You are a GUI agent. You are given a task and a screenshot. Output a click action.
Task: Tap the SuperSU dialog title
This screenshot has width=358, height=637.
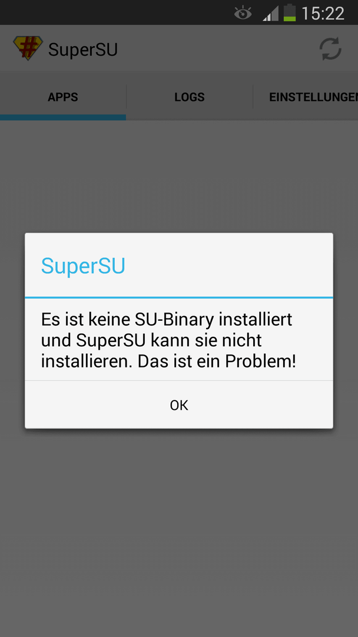(83, 266)
